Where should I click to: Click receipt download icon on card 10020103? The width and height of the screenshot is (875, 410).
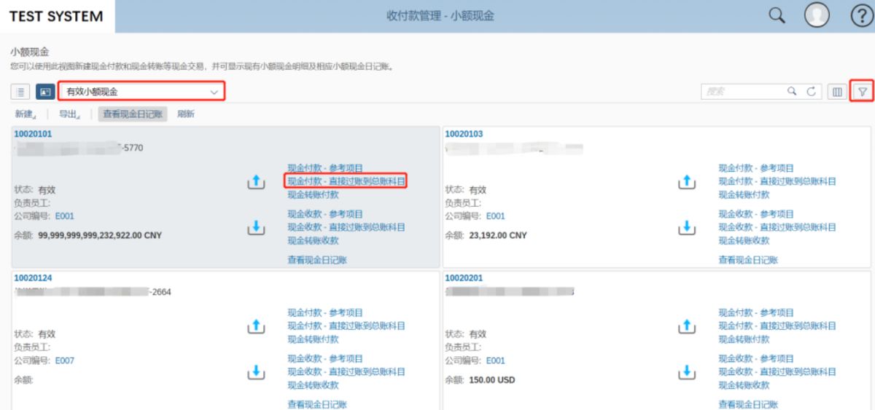(685, 228)
